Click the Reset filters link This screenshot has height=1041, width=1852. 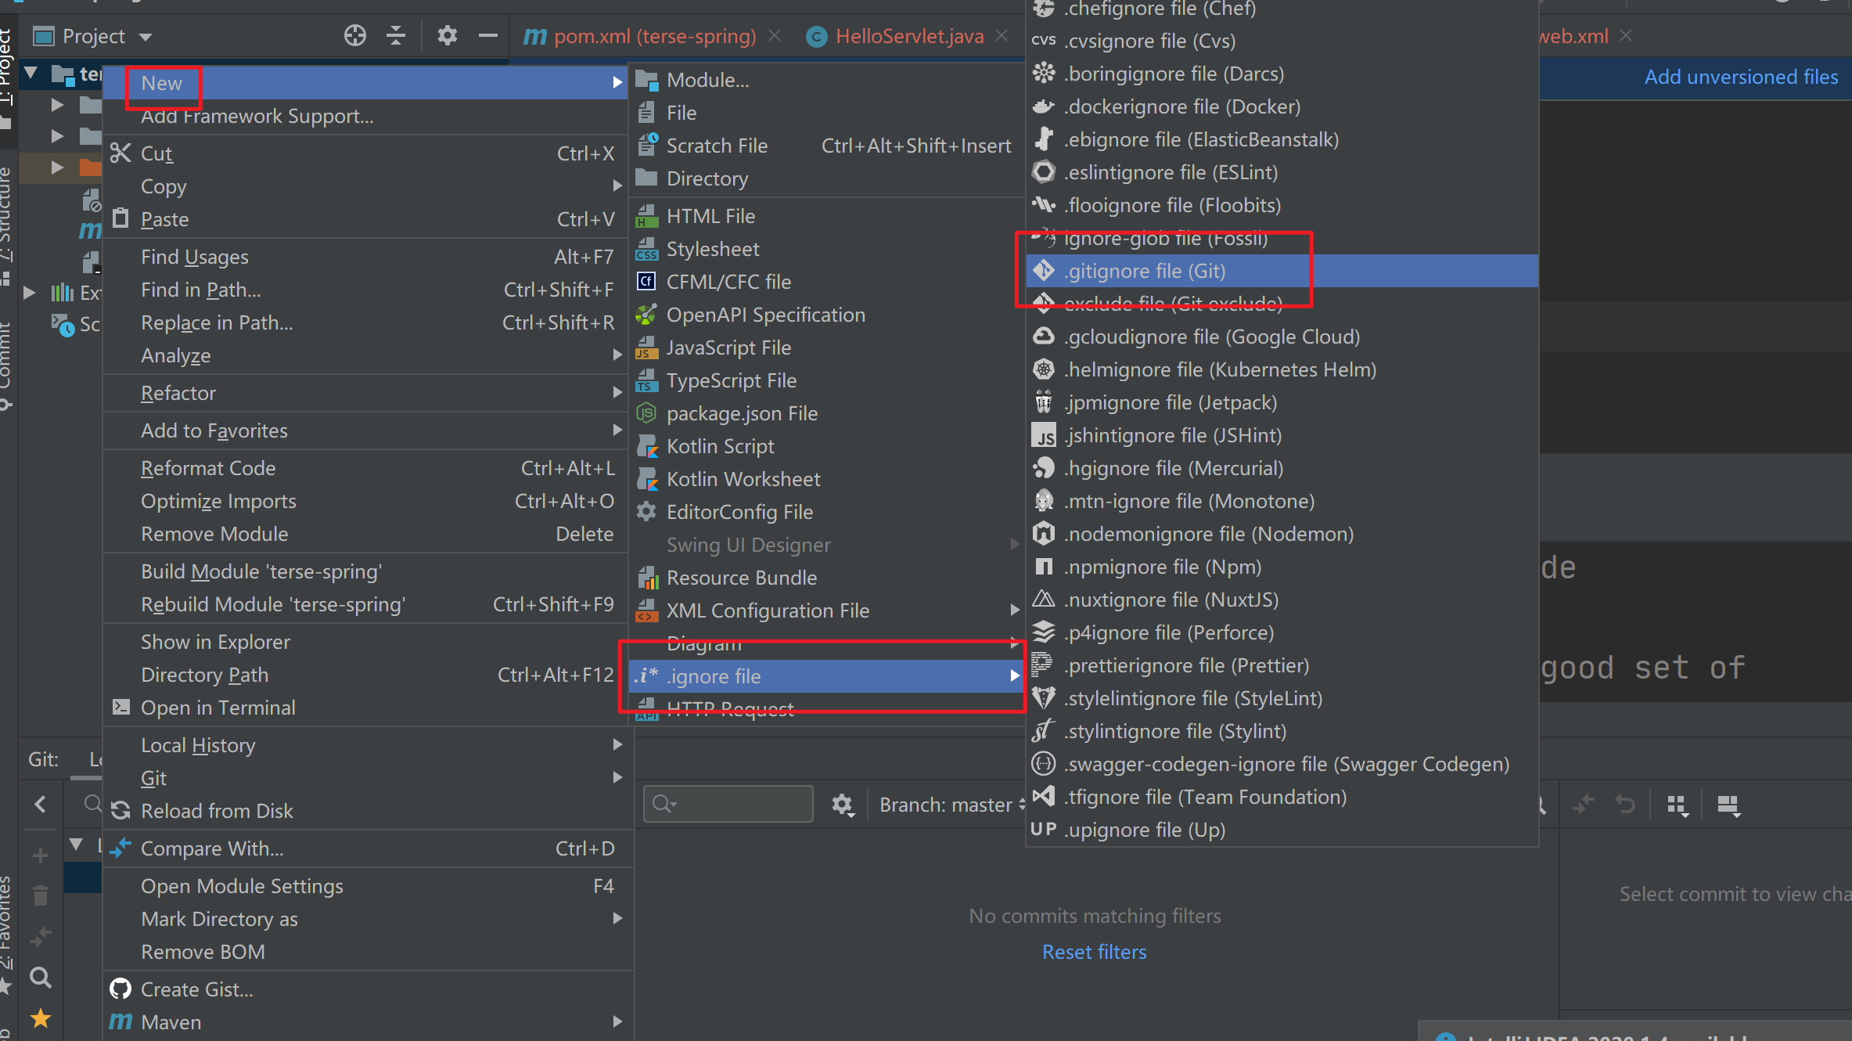click(x=1094, y=952)
